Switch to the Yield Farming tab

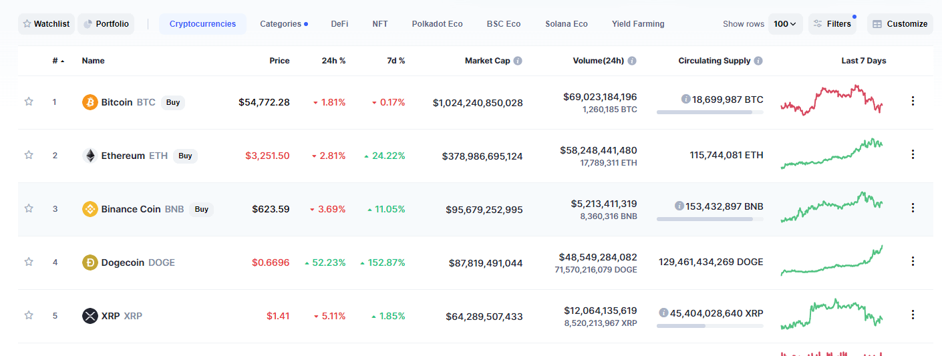(x=638, y=24)
